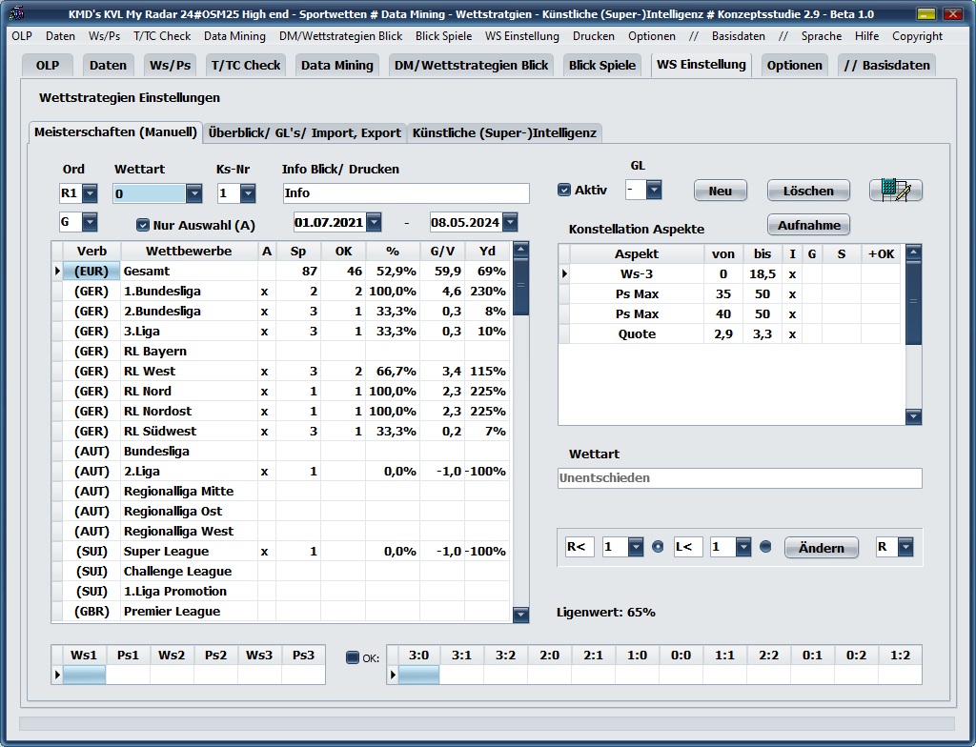Open the Drucken menu
The height and width of the screenshot is (747, 976).
pyautogui.click(x=594, y=36)
